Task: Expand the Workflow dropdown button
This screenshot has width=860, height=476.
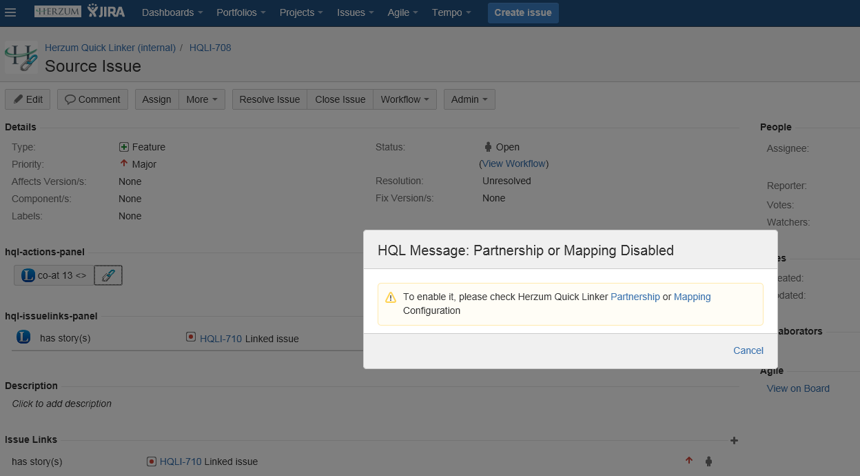Action: (x=405, y=99)
